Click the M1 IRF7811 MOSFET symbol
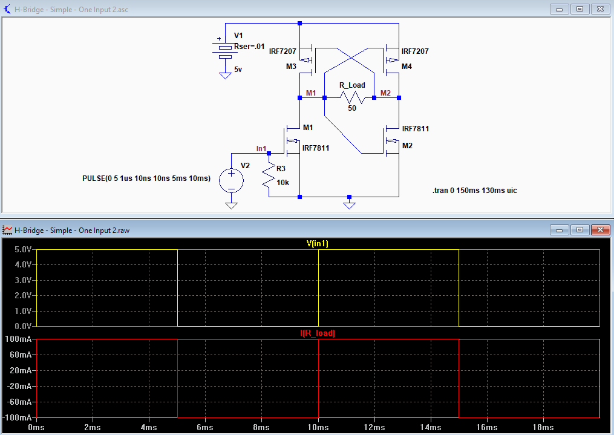The image size is (614, 435). (x=292, y=140)
